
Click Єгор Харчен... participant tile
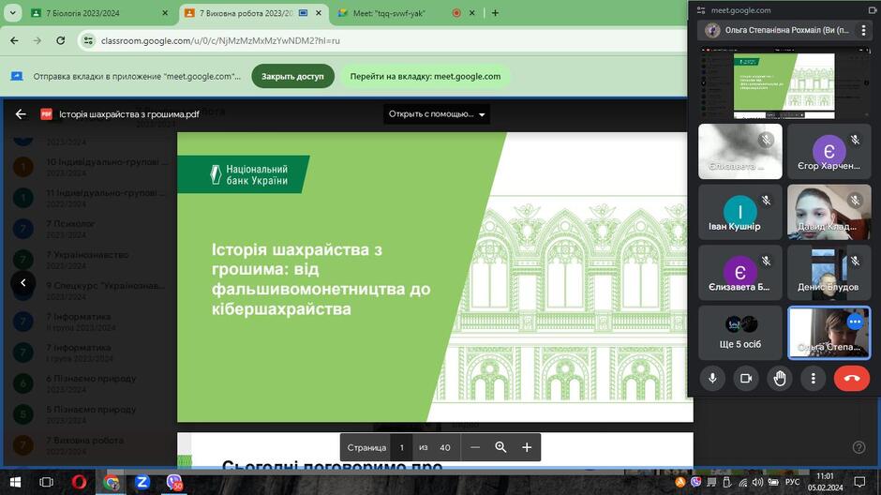click(x=829, y=152)
